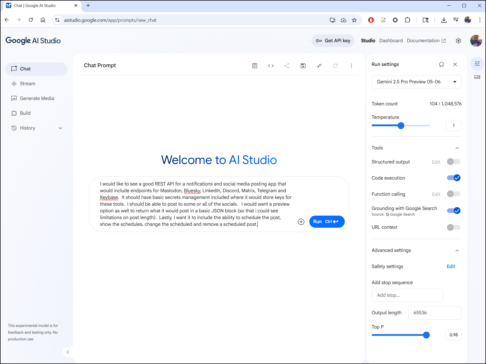Open Stream in the sidebar
Viewport: 486px width, 364px height.
pos(36,84)
